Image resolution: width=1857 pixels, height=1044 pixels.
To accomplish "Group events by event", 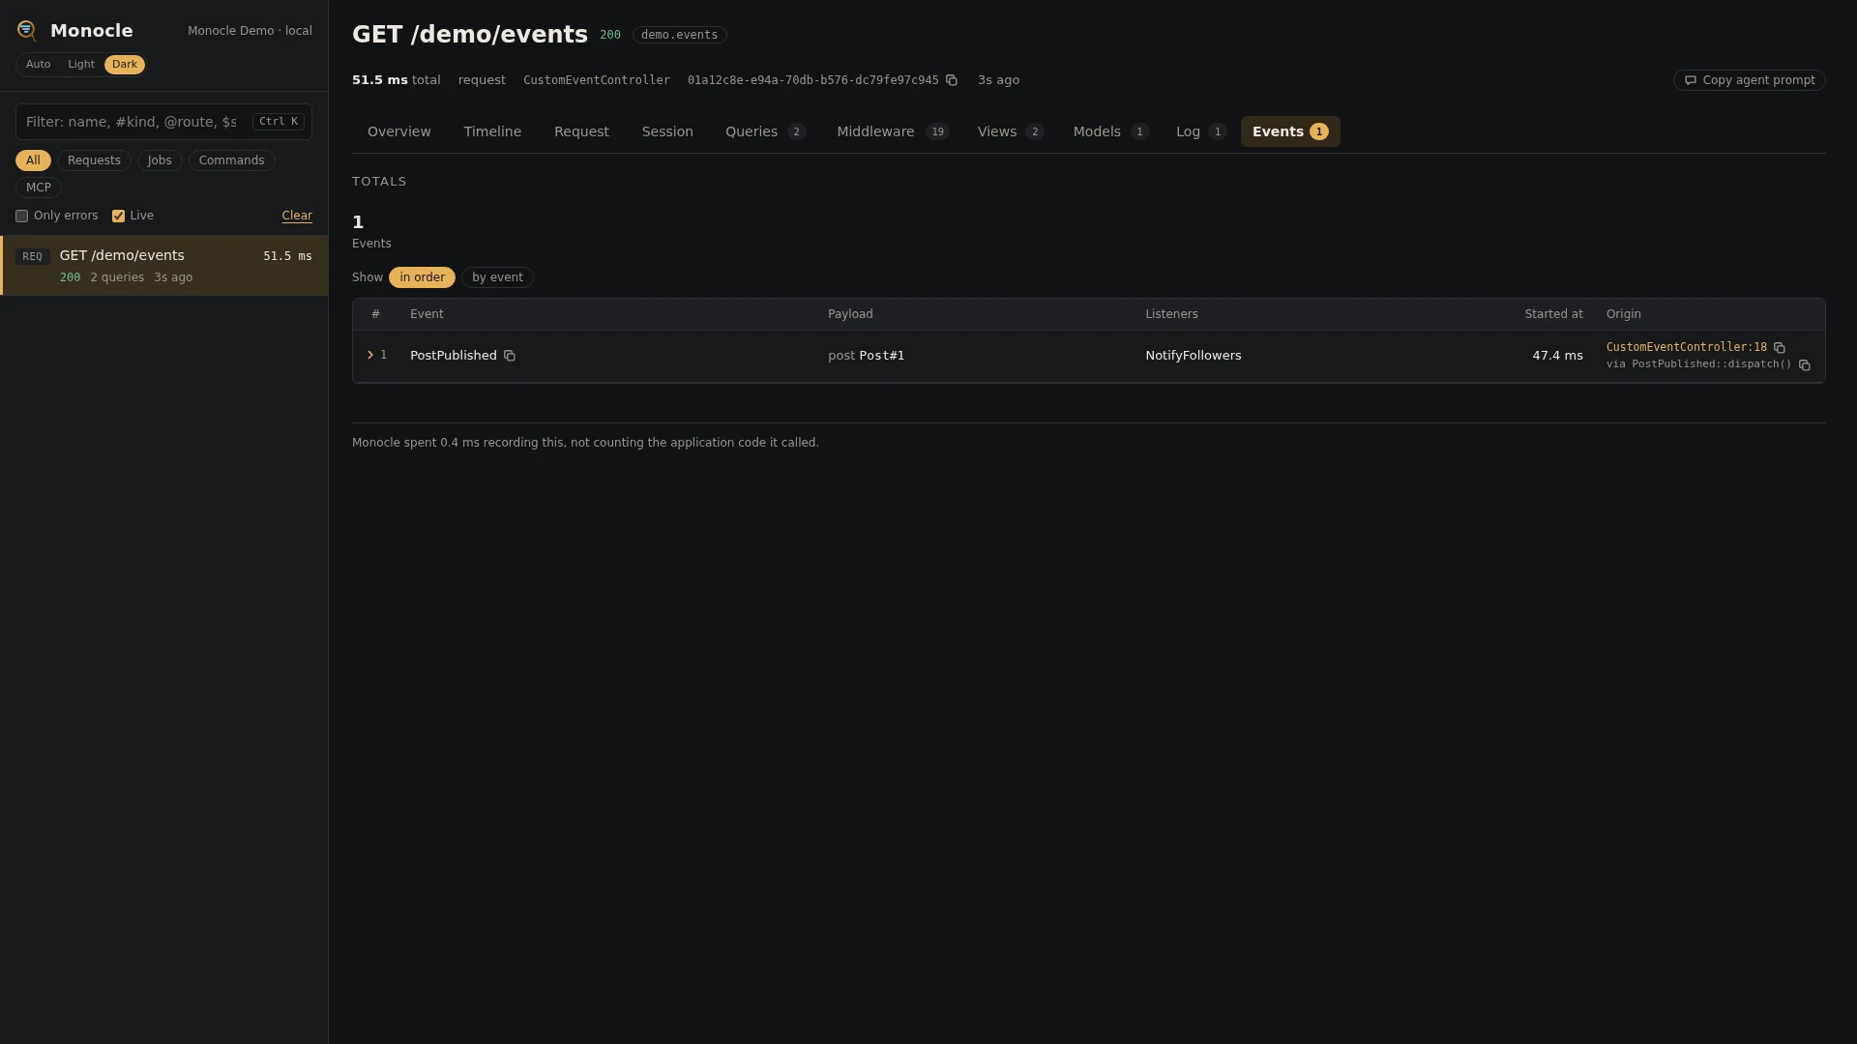I will coord(497,277).
